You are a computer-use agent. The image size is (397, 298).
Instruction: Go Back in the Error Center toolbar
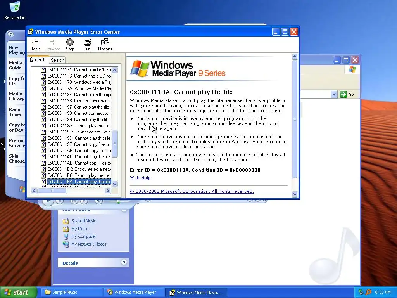click(x=35, y=45)
